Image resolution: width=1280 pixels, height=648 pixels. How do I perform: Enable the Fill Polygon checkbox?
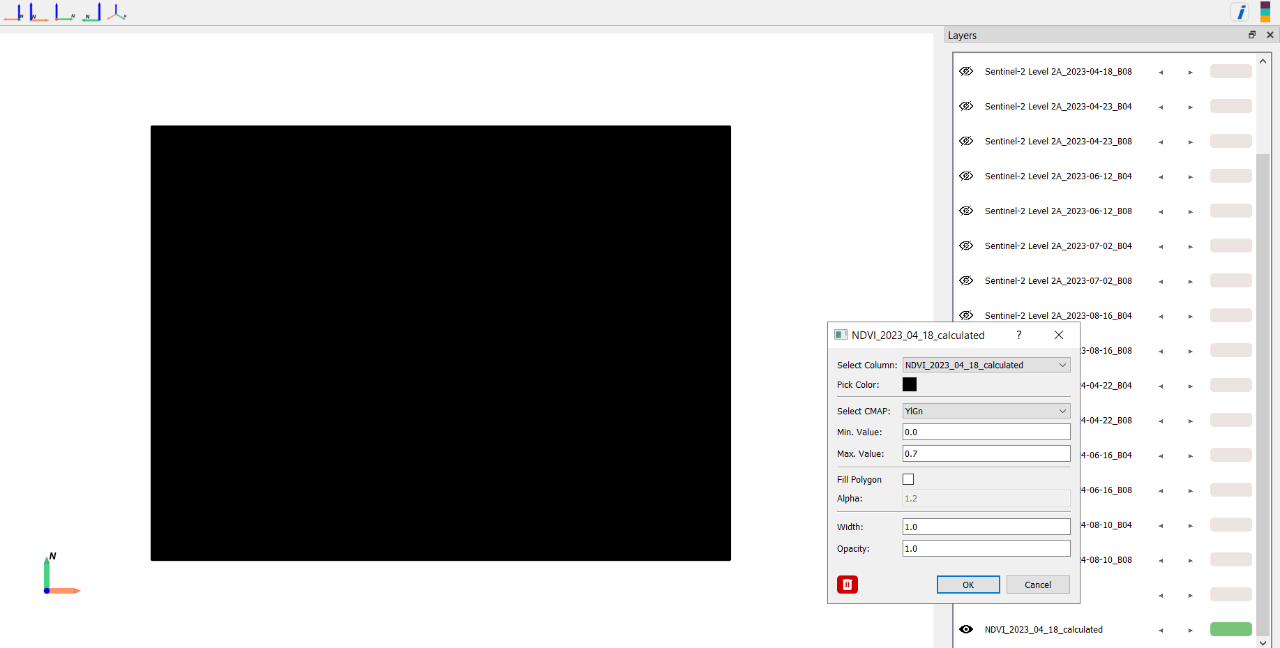tap(908, 479)
